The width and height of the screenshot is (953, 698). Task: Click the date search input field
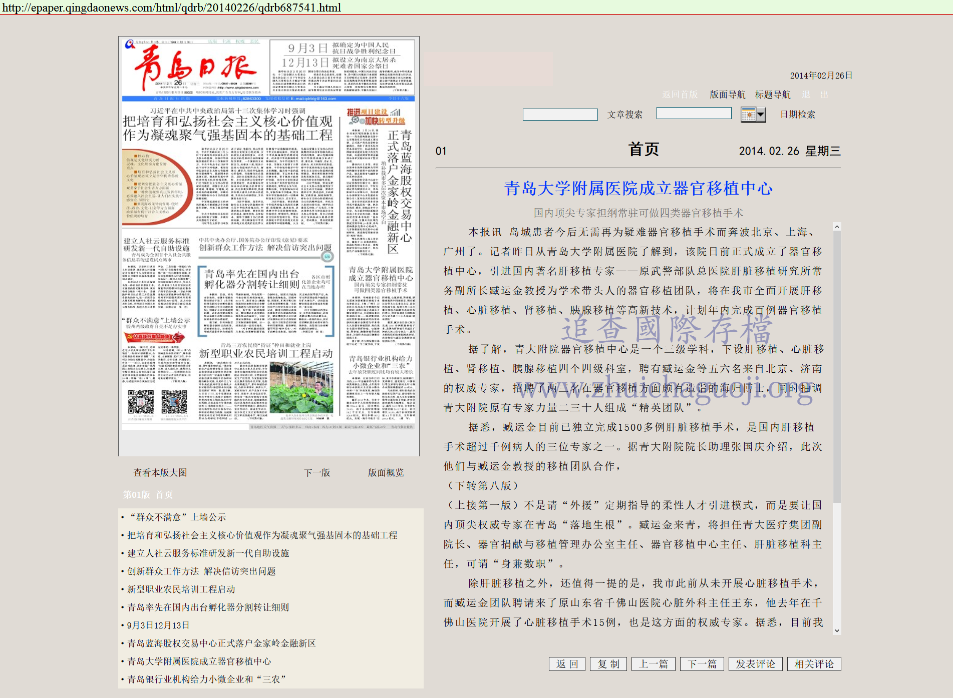click(694, 114)
